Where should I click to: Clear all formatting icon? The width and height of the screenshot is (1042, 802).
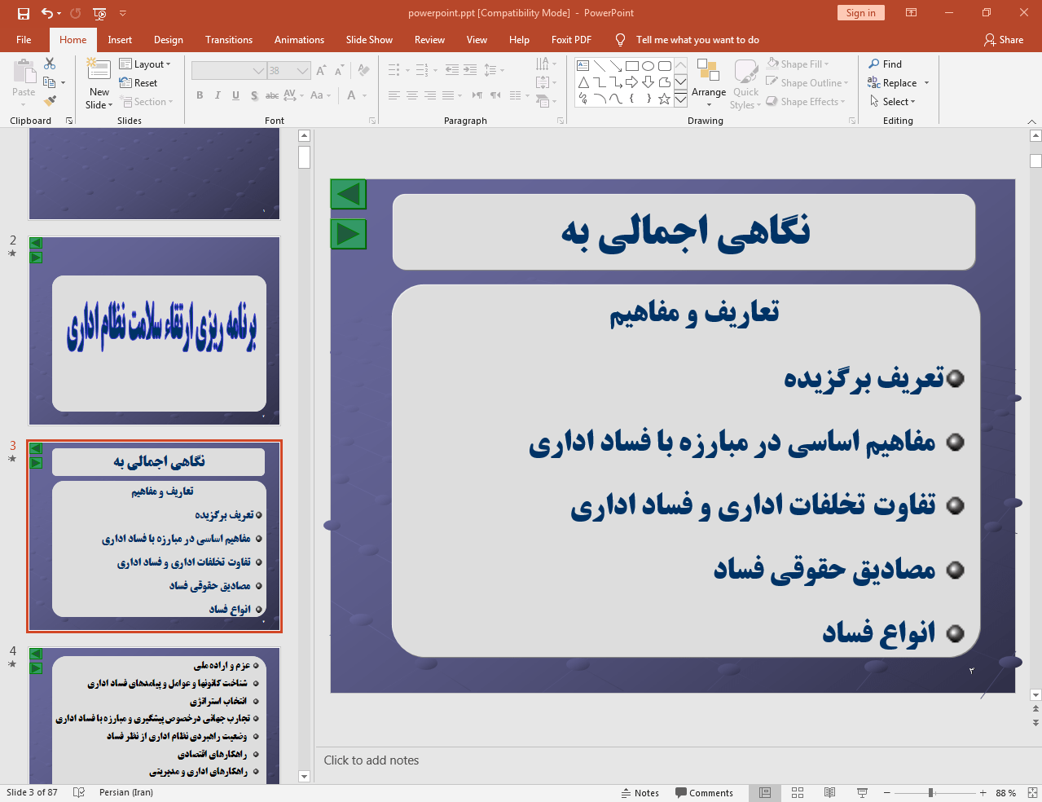(x=363, y=71)
